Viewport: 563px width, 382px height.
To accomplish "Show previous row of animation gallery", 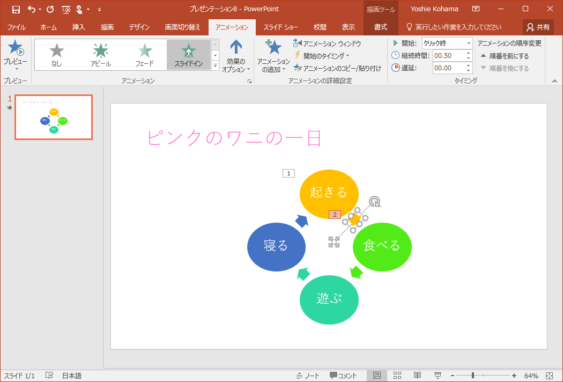I will (x=216, y=45).
